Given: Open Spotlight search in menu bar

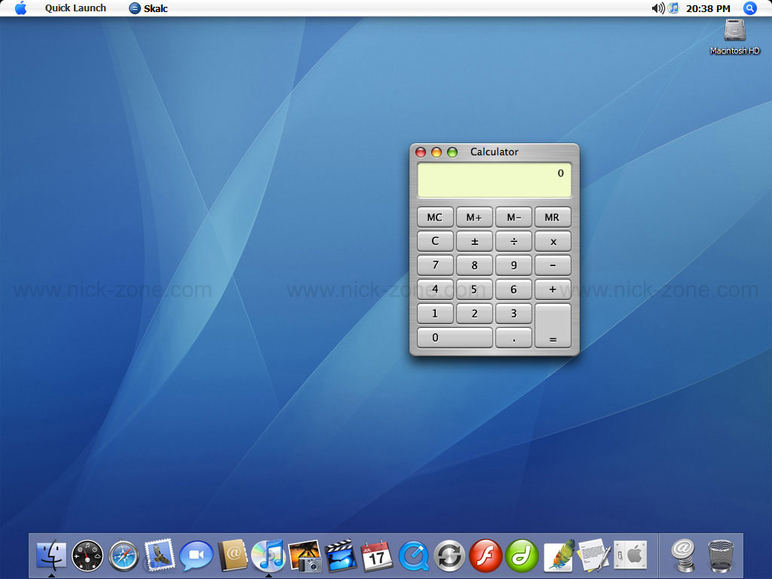Looking at the screenshot, I should point(749,8).
